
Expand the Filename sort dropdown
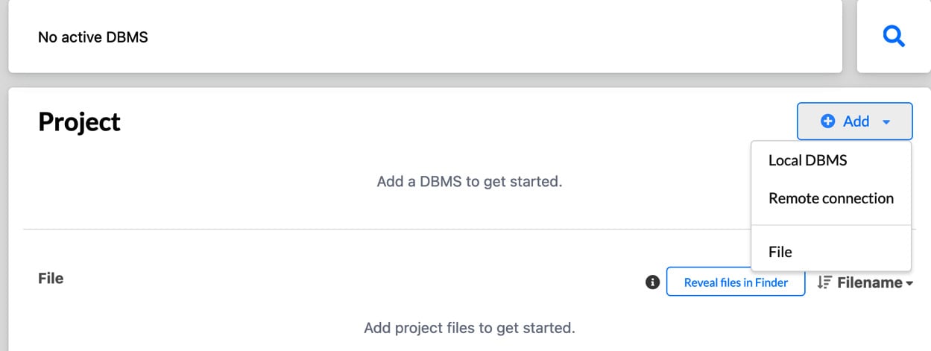click(909, 283)
